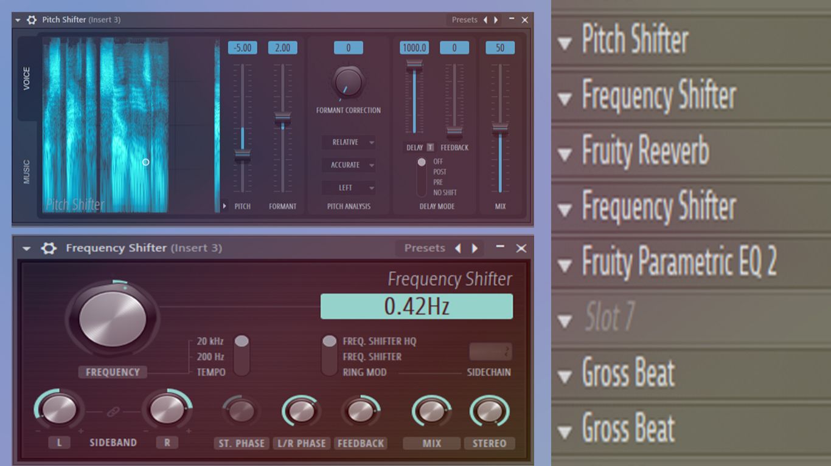Select FREQ. SHIFTER HQ mode

(x=380, y=341)
